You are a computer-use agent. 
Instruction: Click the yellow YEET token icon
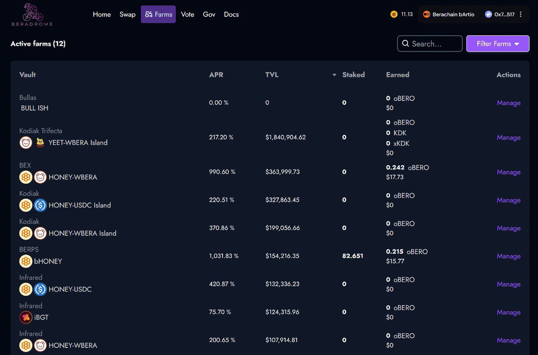40,143
